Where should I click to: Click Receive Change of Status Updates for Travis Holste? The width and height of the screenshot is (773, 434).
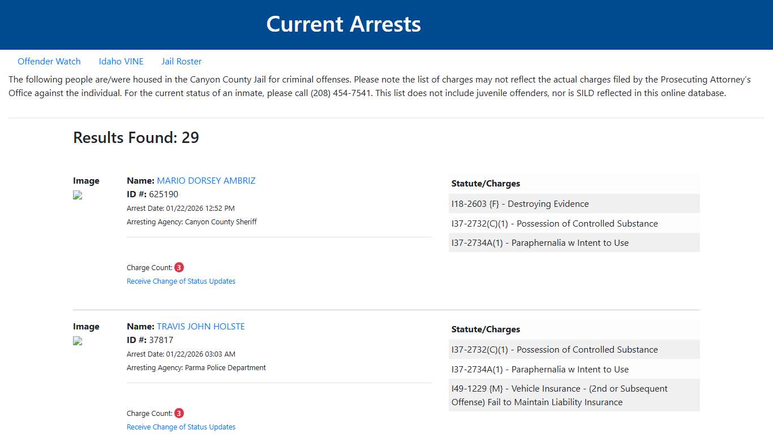click(181, 427)
